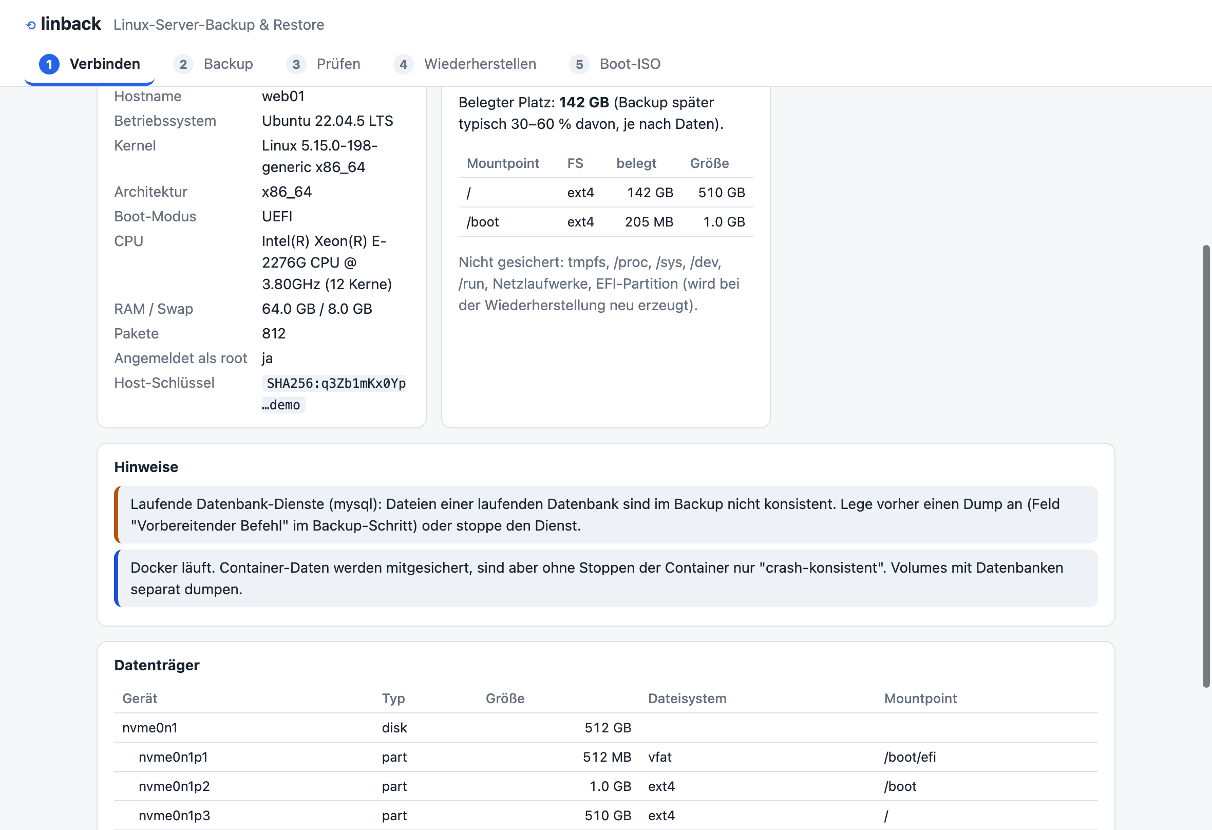Click the Boot-Modus value UEFI
The height and width of the screenshot is (830, 1212).
tap(277, 217)
